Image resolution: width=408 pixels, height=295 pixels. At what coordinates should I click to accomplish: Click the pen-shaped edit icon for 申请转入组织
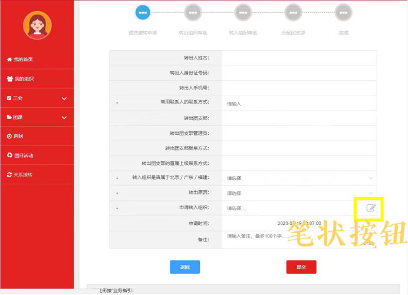pos(370,208)
